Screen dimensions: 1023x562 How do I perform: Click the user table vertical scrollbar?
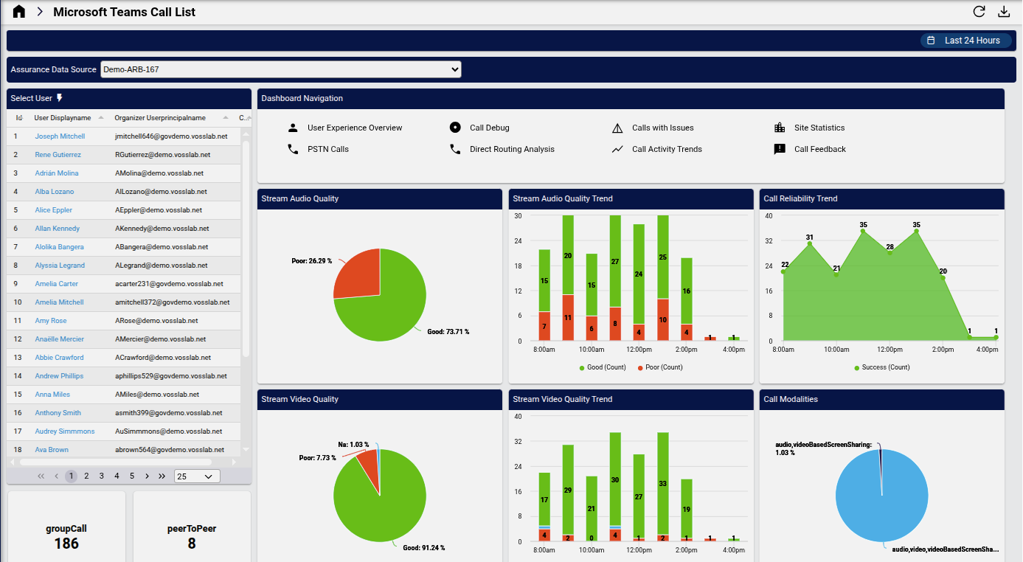(x=246, y=249)
